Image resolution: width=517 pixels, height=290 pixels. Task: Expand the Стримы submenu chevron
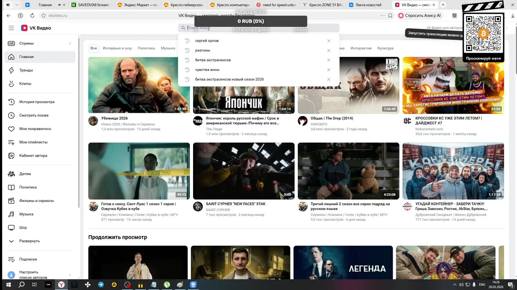[x=70, y=43]
